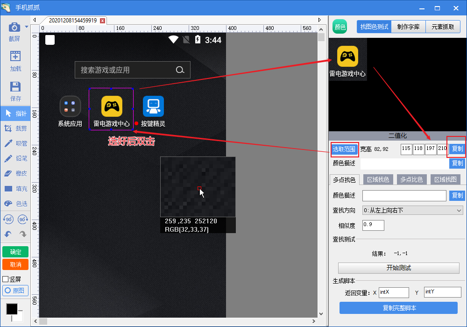Click the 系统应用 folder icon

(x=71, y=107)
